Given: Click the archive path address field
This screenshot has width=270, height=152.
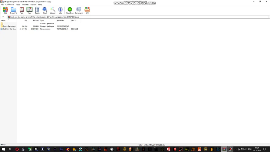Looking at the screenshot, I should (139, 17).
